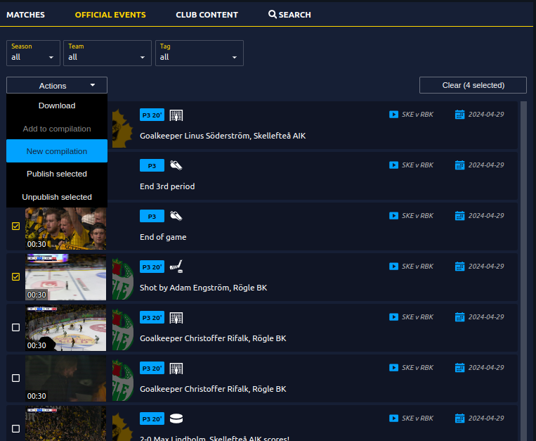Uncheck the Shot by Adam Engström checkbox
Image resolution: width=536 pixels, height=441 pixels.
[15, 277]
